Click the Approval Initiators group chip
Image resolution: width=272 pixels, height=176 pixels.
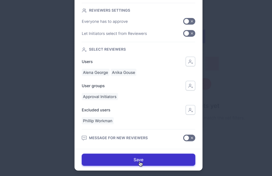100,97
